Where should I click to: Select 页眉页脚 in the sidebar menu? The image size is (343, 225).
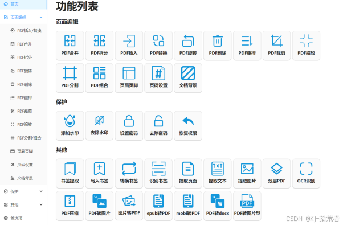23,151
